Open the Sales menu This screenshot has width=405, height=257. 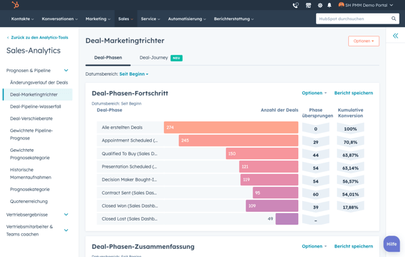point(126,19)
